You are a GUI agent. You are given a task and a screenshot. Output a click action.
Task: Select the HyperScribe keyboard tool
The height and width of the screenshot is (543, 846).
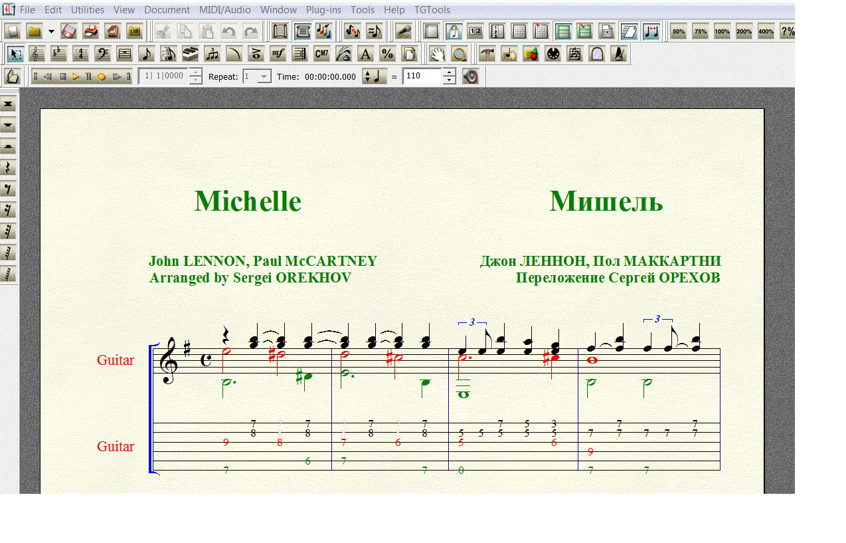coord(189,54)
